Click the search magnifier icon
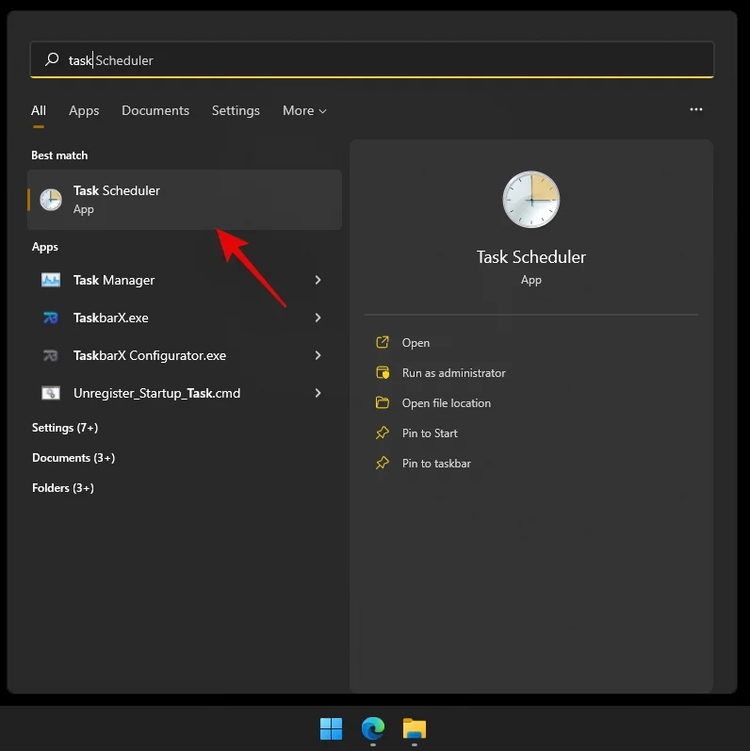 click(x=52, y=59)
